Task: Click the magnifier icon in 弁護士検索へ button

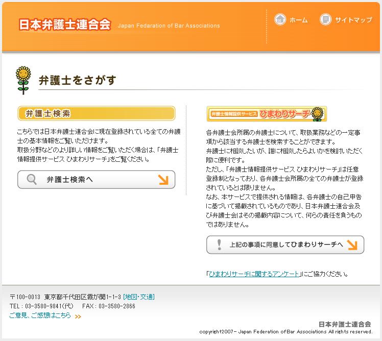Action: point(32,180)
